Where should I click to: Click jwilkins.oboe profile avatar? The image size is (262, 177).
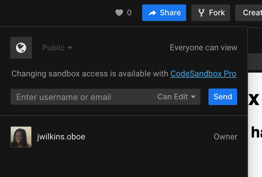tap(21, 137)
